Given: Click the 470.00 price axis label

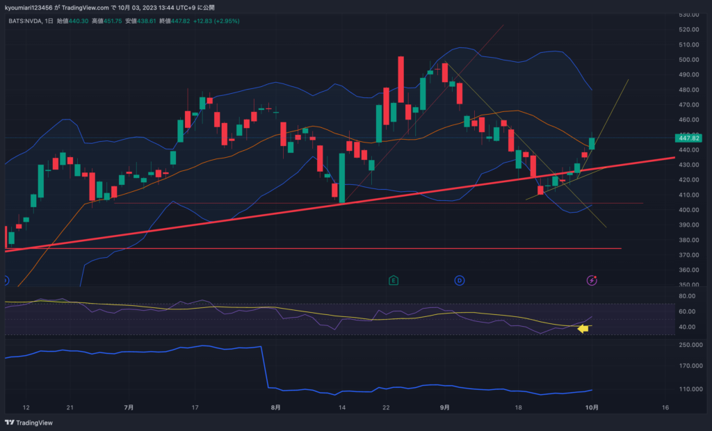Looking at the screenshot, I should coord(689,104).
